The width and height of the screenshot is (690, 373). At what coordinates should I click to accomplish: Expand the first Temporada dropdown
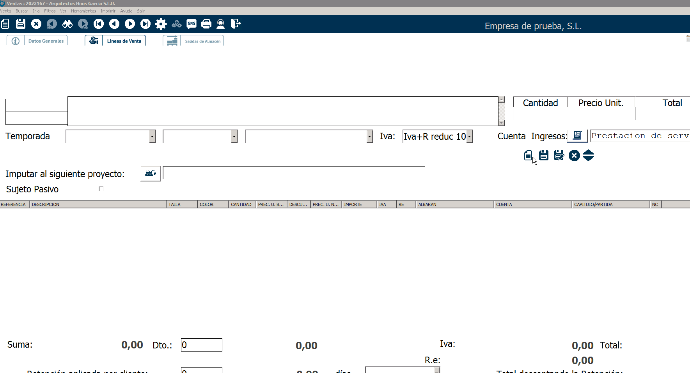[x=153, y=137]
